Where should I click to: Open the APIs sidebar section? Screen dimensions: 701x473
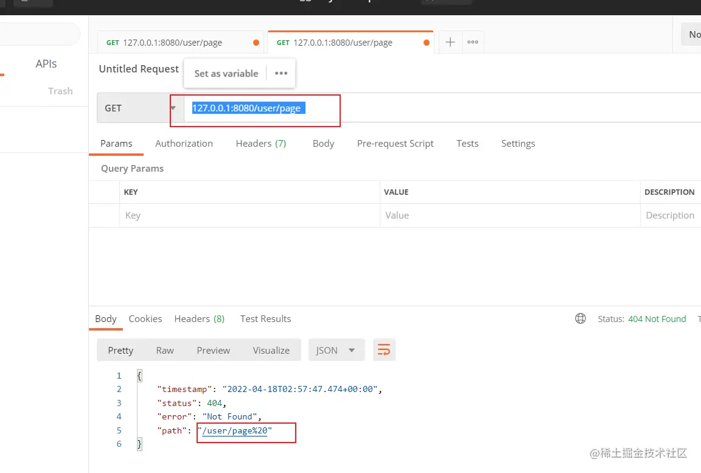click(46, 63)
